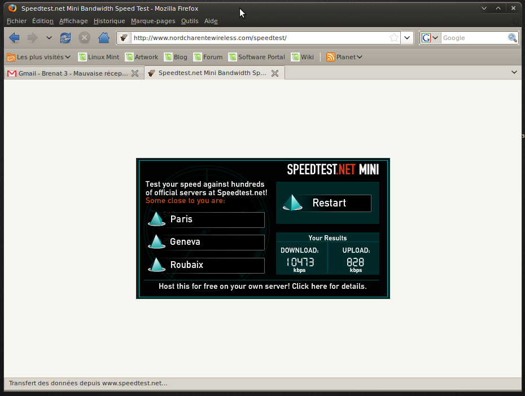Expand the Planet bookmark dropdown
Image resolution: width=525 pixels, height=396 pixels.
[359, 57]
